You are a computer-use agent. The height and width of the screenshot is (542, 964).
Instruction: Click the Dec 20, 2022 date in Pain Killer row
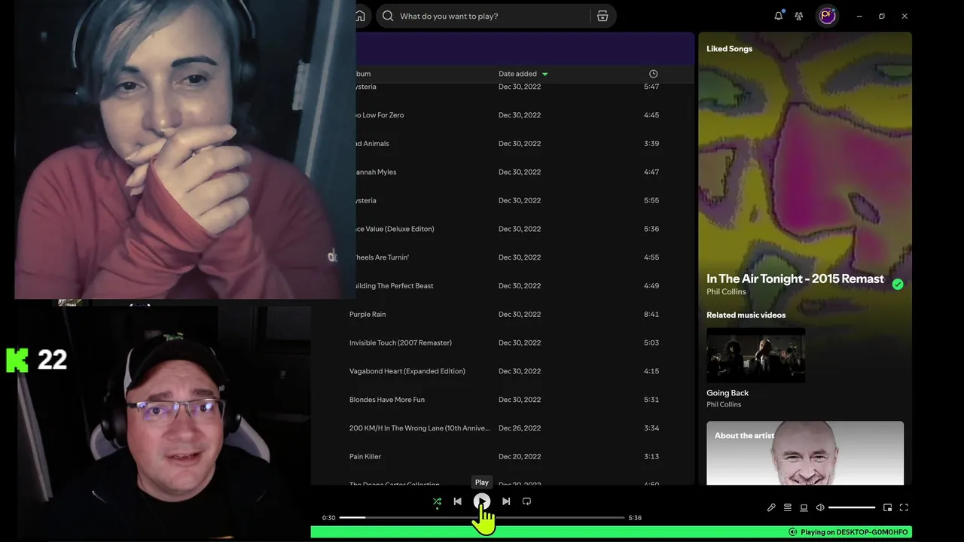click(x=520, y=457)
